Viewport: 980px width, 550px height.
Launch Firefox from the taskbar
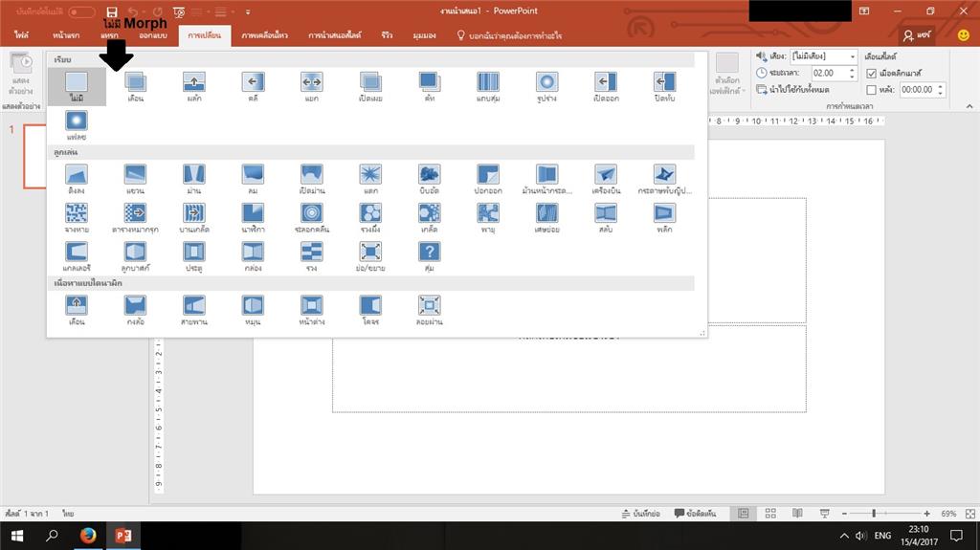tap(87, 536)
